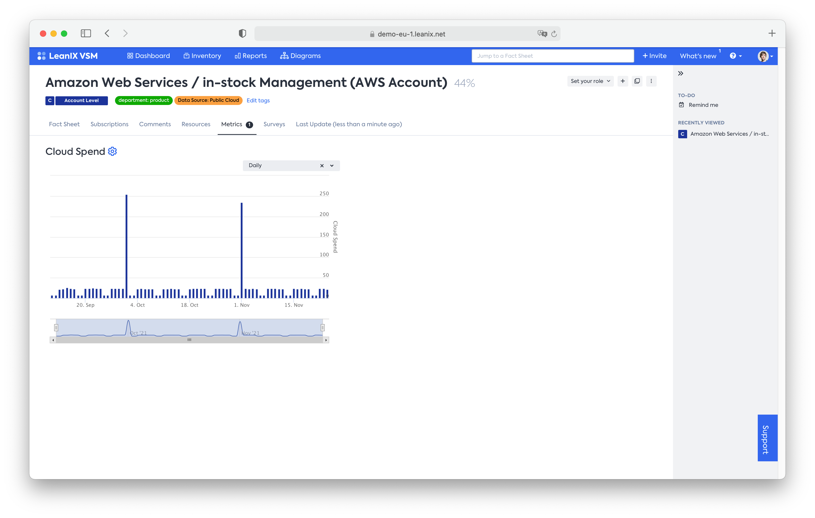Open the Reports navigation item
Screen dimensions: 815x518
pos(250,56)
